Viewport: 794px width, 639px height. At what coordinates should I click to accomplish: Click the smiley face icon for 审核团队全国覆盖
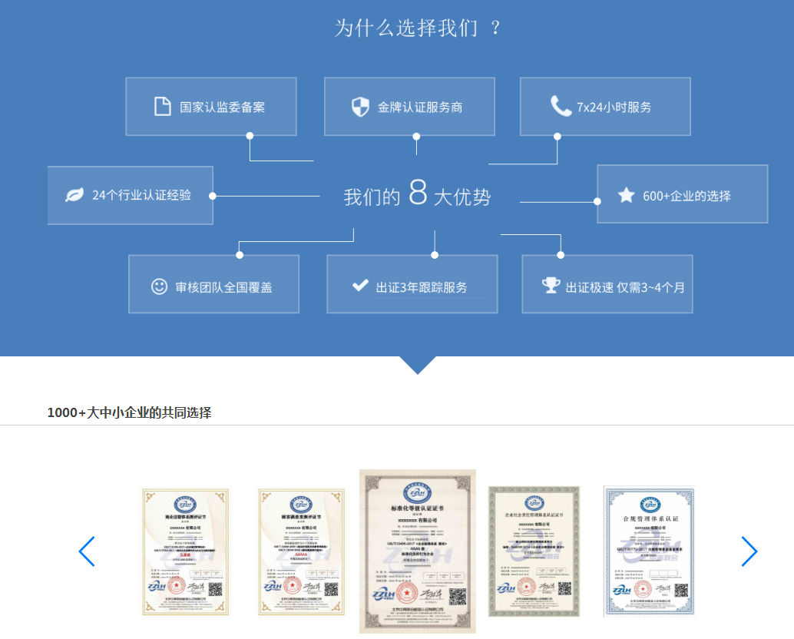159,286
